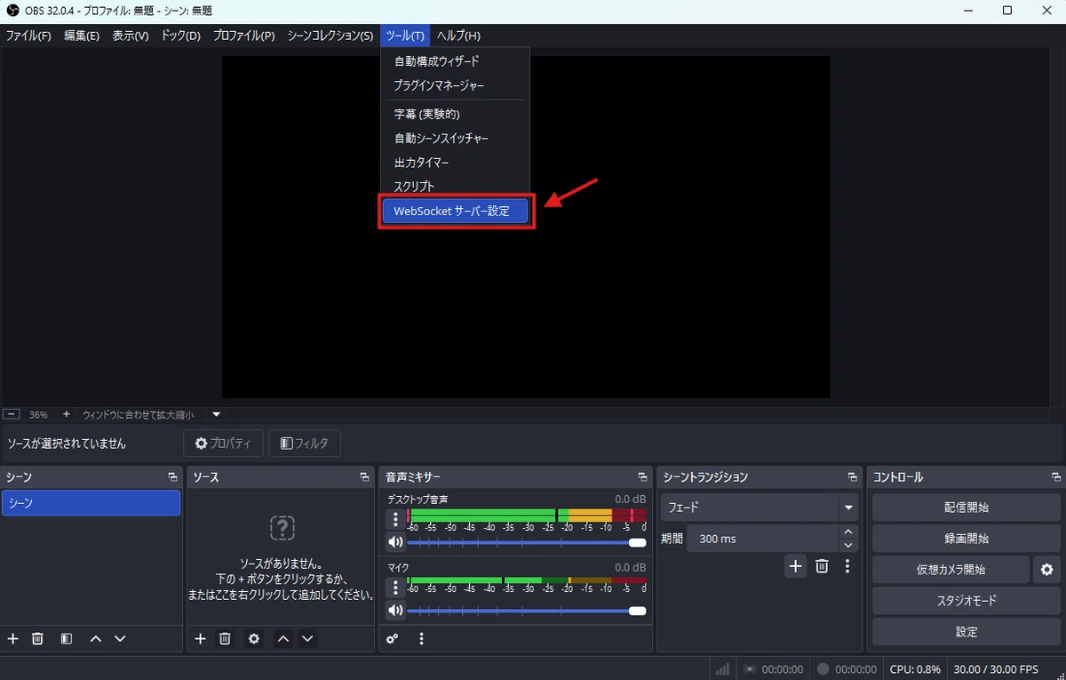Move source down in ソース panel

(x=307, y=638)
